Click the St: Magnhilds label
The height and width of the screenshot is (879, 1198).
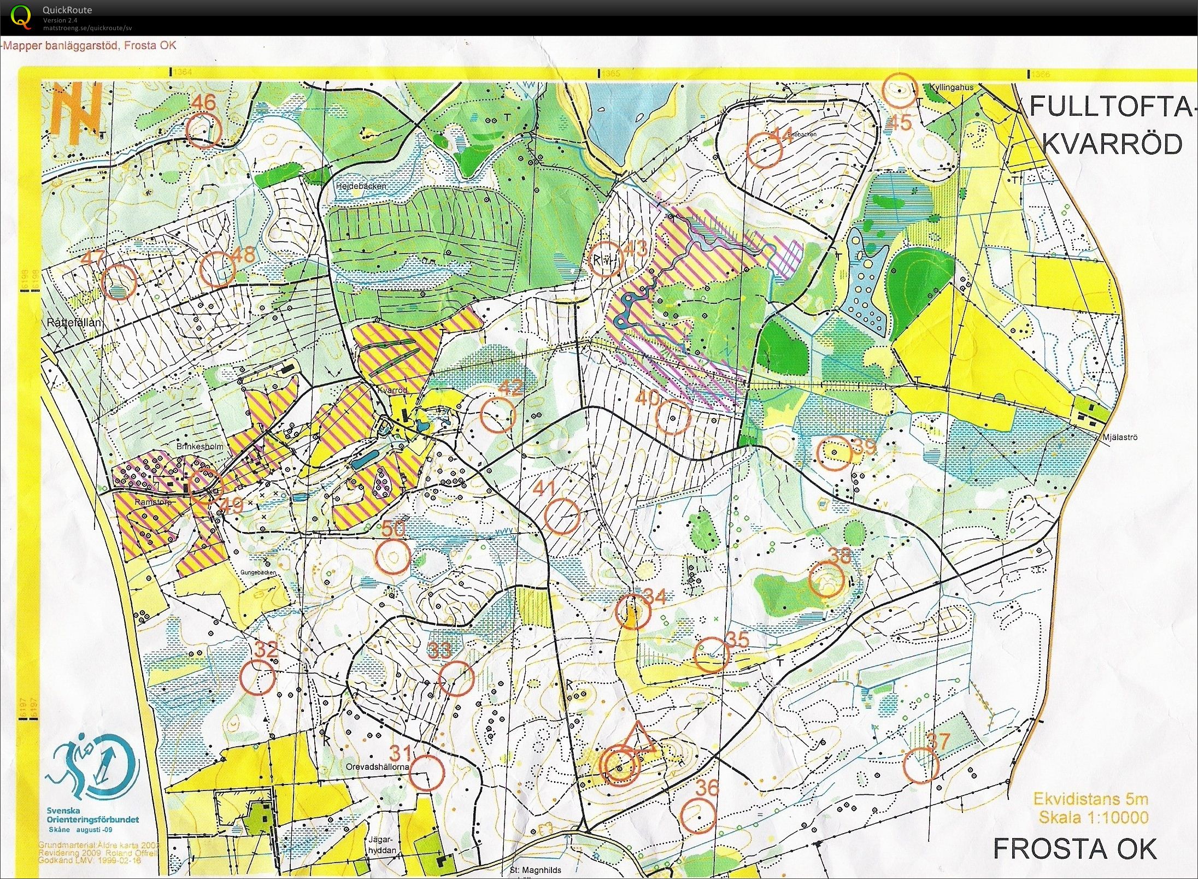[x=536, y=870]
